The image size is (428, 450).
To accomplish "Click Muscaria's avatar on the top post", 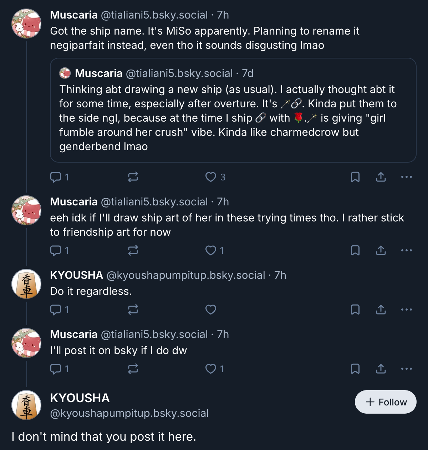I will [26, 24].
